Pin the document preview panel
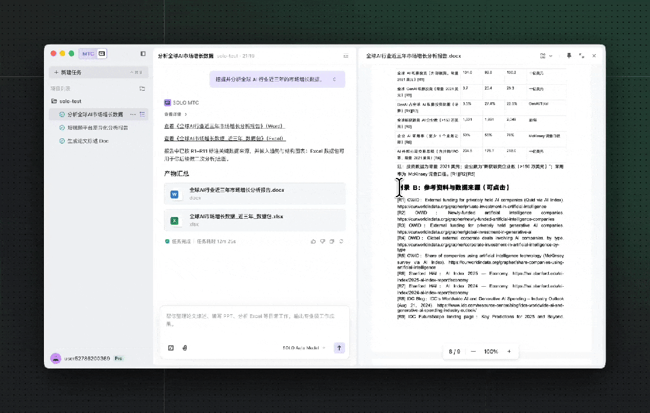The width and height of the screenshot is (650, 413). coord(569,56)
